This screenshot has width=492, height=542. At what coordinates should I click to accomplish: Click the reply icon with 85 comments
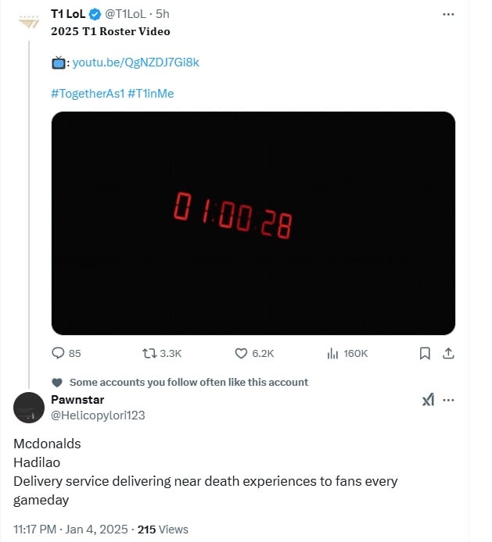tap(58, 353)
